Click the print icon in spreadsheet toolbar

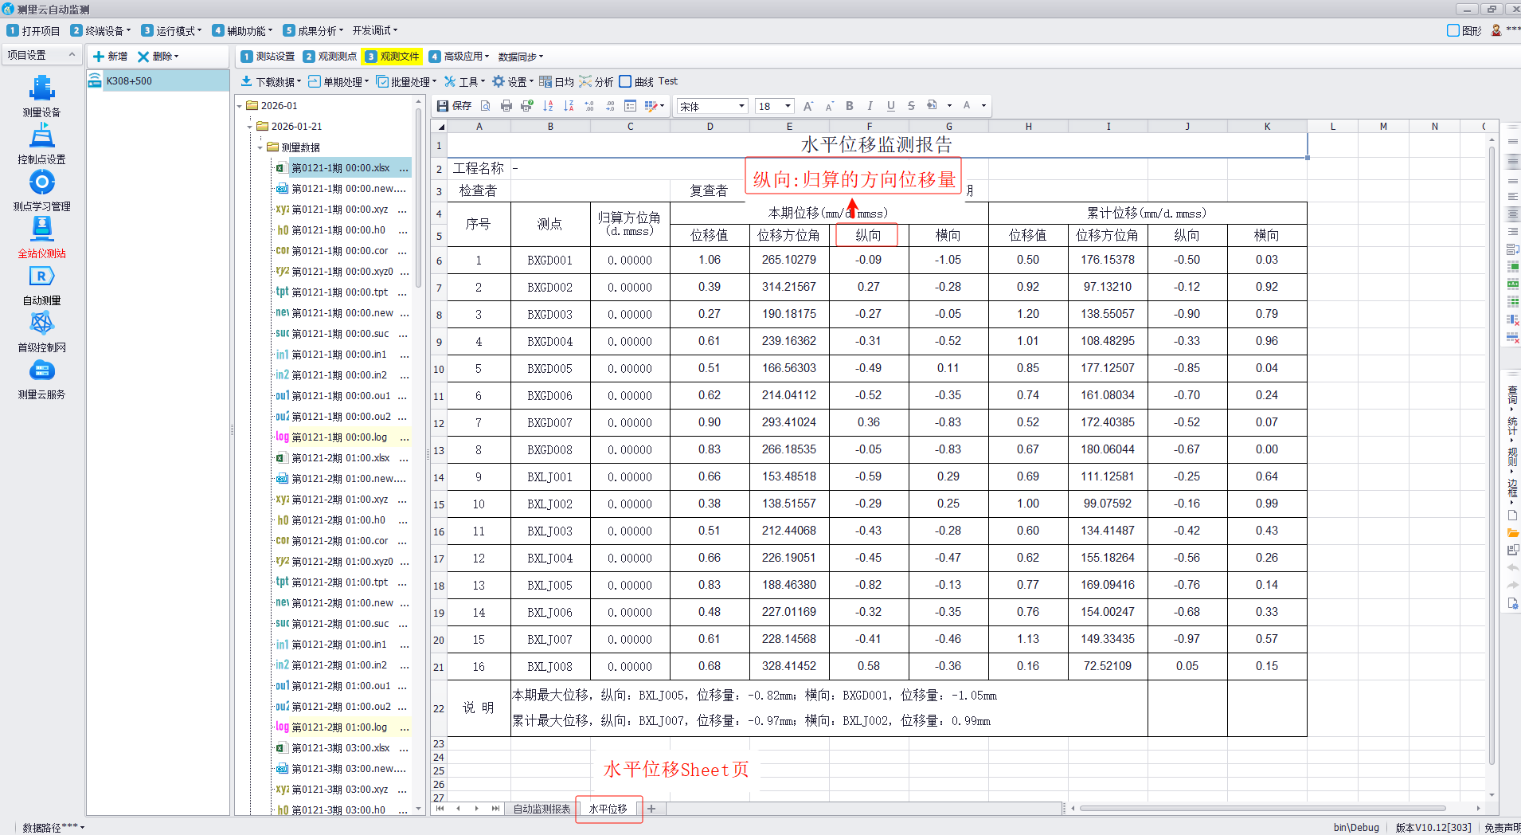tap(506, 106)
